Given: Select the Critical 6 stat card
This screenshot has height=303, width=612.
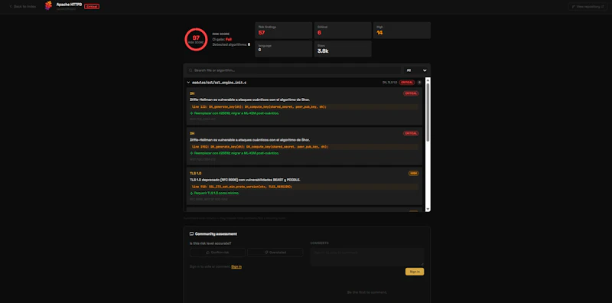Looking at the screenshot, I should [343, 30].
